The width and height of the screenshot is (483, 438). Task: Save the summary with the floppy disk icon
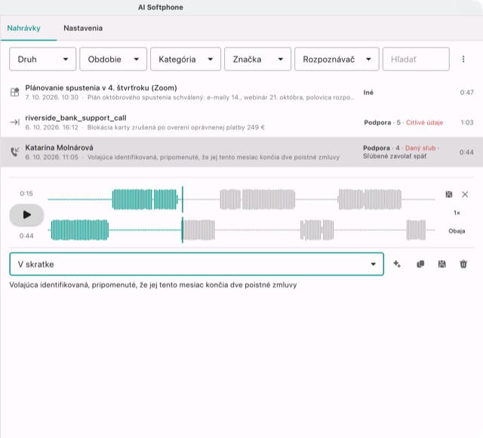coord(442,264)
